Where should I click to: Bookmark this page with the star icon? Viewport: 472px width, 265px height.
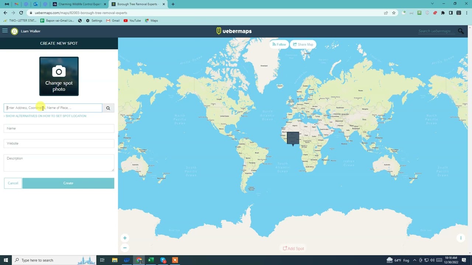[394, 13]
